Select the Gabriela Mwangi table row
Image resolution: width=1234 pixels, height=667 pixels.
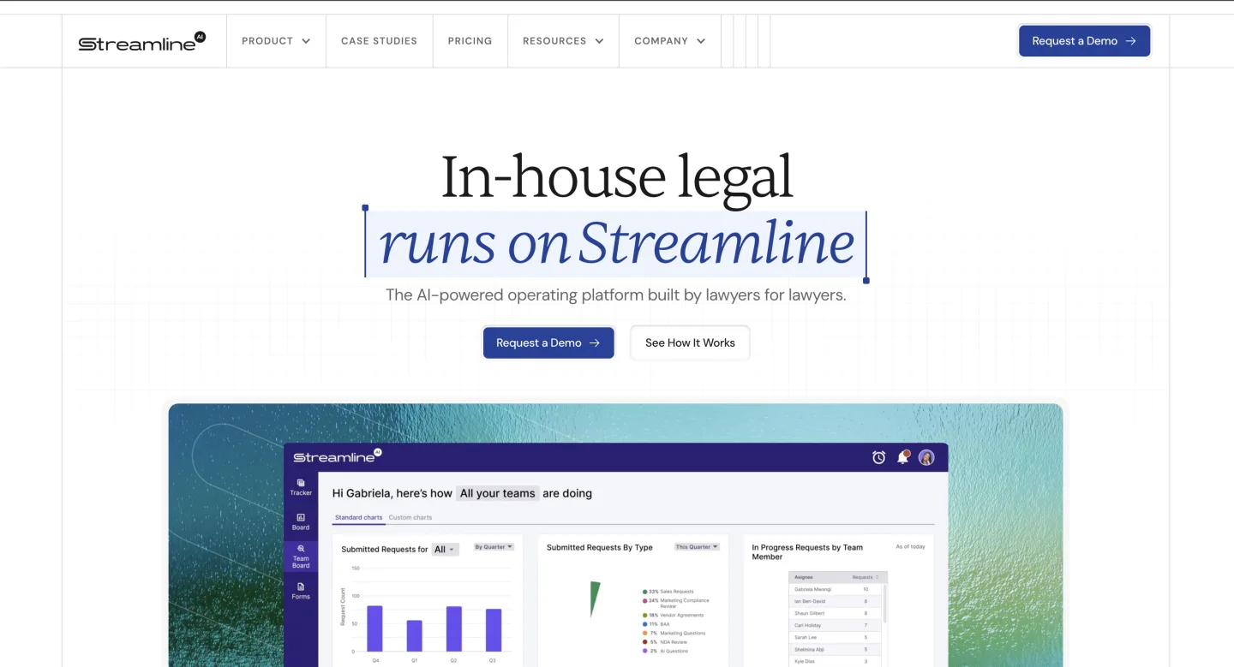[x=834, y=589]
